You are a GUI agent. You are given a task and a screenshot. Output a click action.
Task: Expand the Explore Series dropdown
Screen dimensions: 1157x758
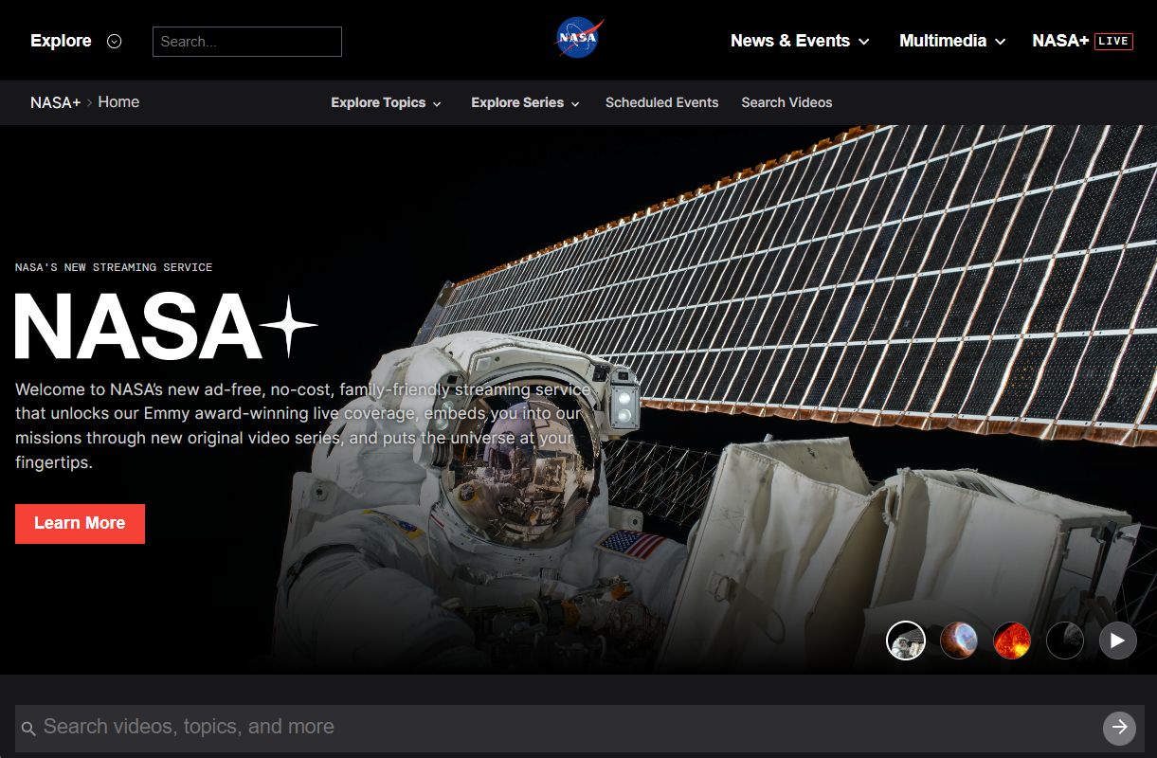(526, 102)
